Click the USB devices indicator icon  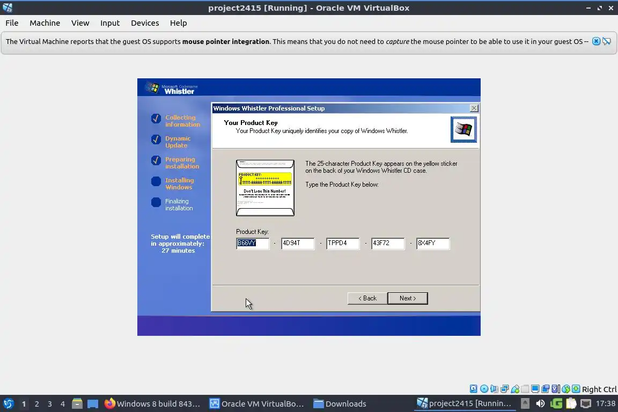515,389
